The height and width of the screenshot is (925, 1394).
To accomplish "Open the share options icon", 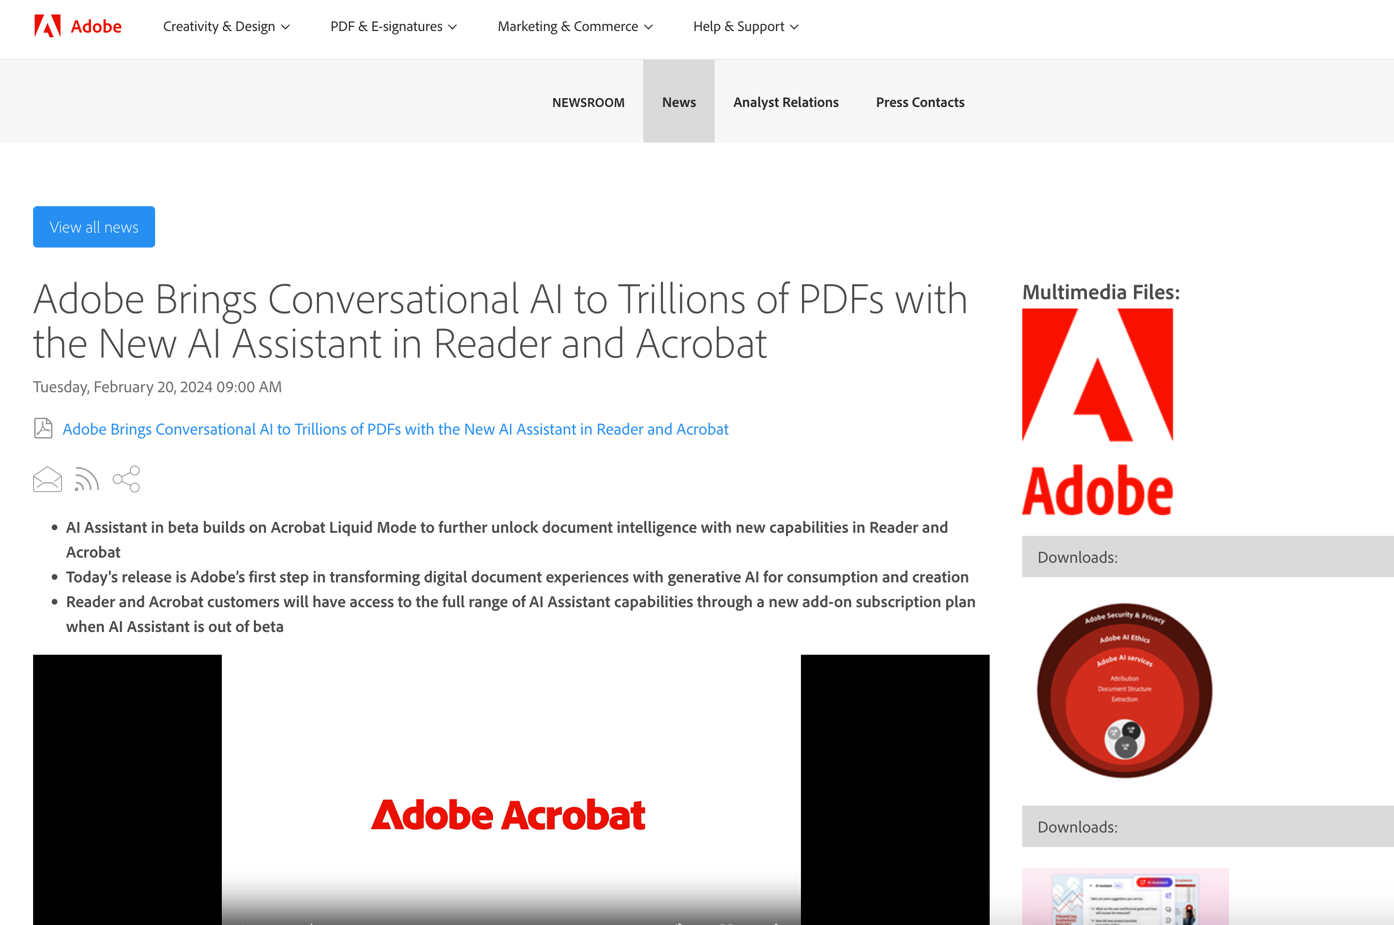I will pyautogui.click(x=126, y=479).
